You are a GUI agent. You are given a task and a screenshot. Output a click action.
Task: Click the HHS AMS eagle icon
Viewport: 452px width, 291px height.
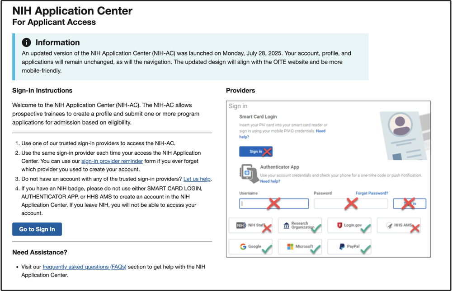(x=388, y=225)
